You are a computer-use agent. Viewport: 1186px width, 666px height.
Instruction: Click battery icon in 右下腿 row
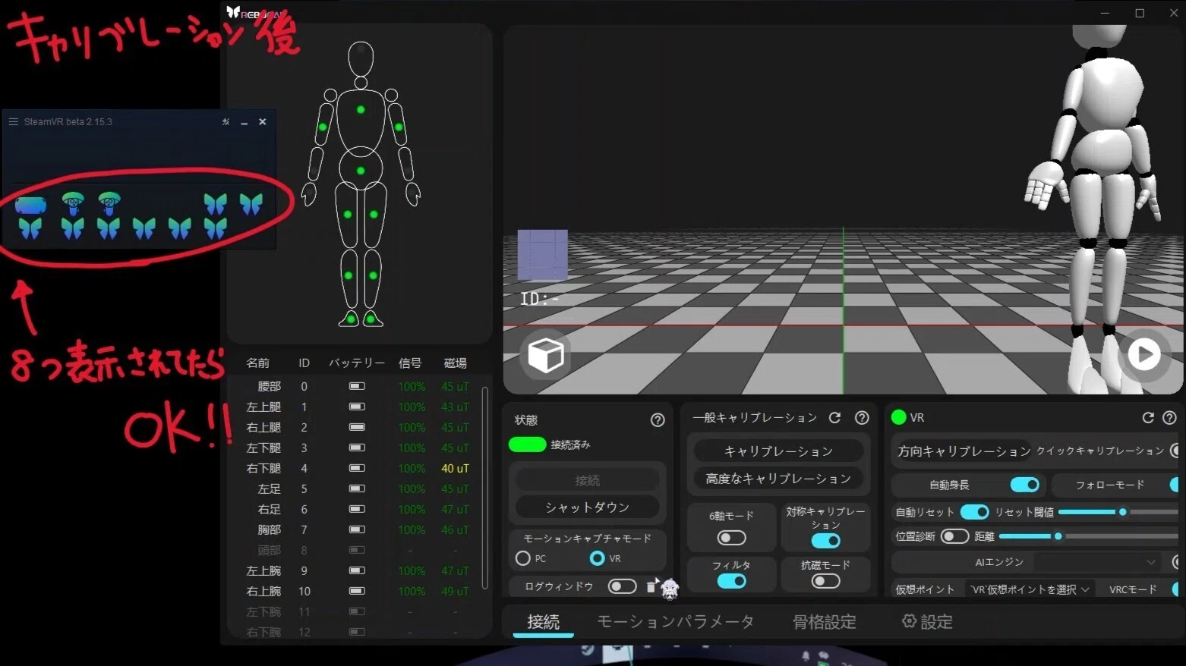[x=357, y=468]
